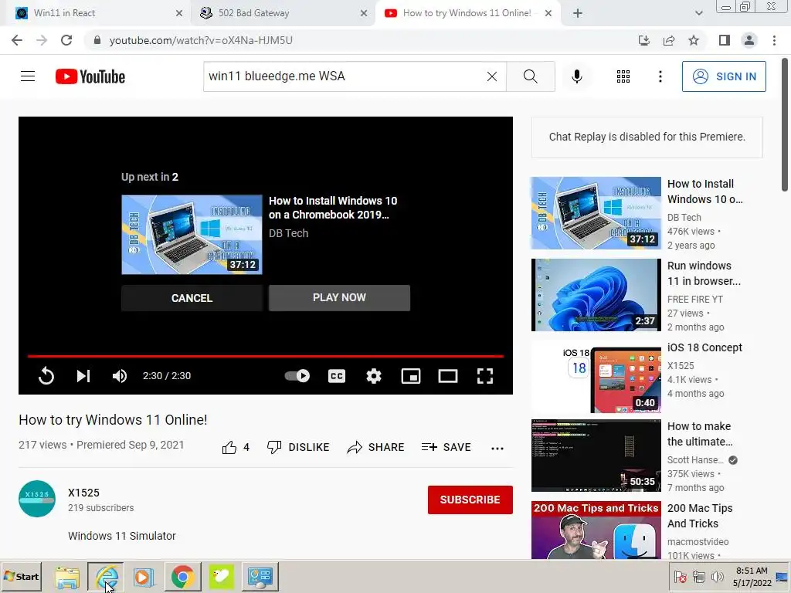Go to the YouTube home logo

[x=90, y=76]
